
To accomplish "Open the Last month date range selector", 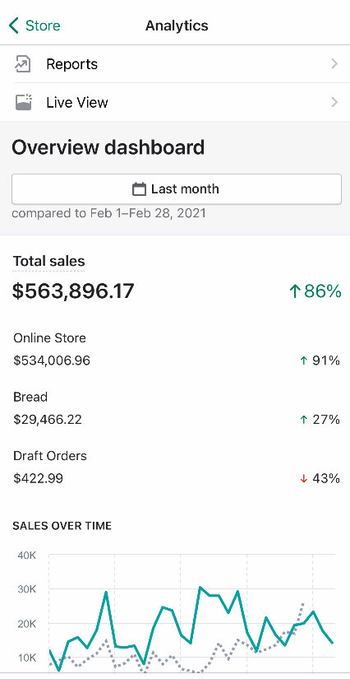I will (x=177, y=189).
